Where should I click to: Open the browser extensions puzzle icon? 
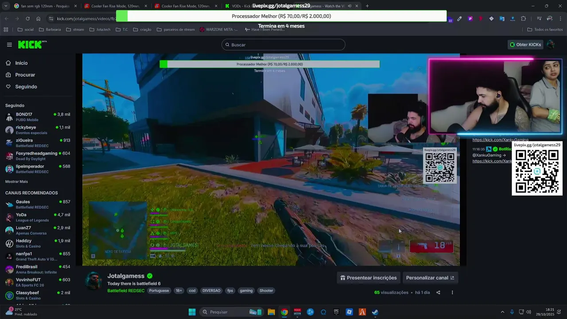point(524,19)
